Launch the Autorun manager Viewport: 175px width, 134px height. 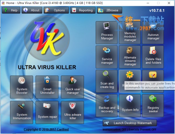point(153,33)
